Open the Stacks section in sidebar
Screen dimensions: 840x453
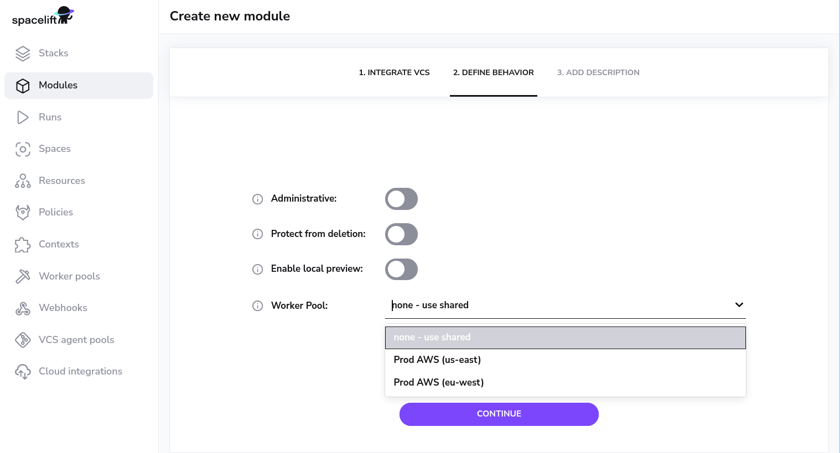pyautogui.click(x=53, y=53)
